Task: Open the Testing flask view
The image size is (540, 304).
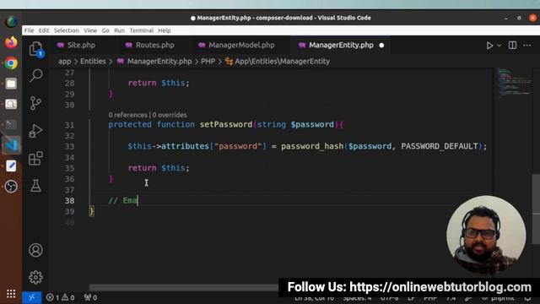Action: 35,186
